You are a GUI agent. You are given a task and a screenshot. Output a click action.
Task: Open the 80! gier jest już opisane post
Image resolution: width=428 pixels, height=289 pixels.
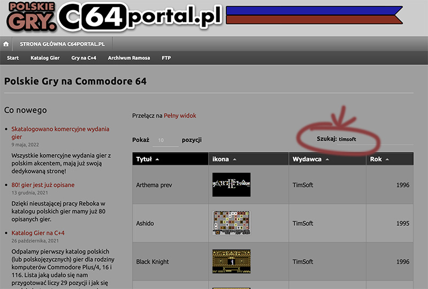point(43,185)
